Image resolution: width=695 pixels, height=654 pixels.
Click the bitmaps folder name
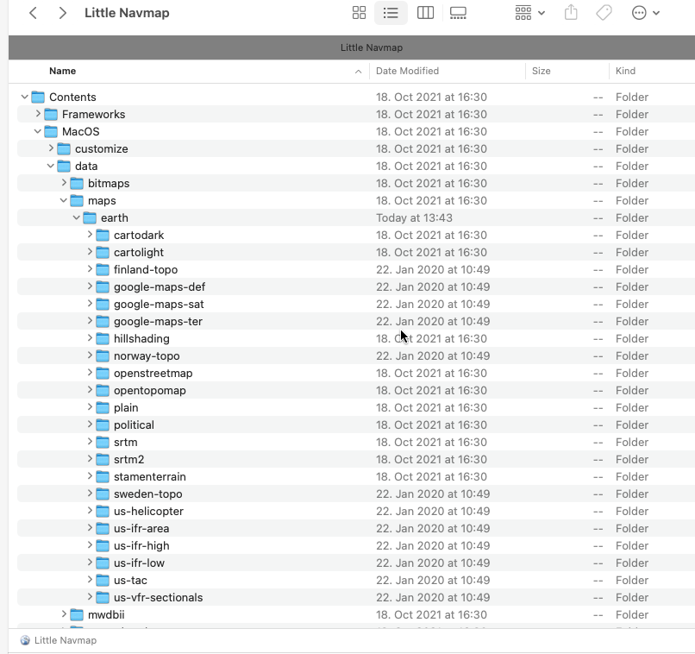pos(109,184)
